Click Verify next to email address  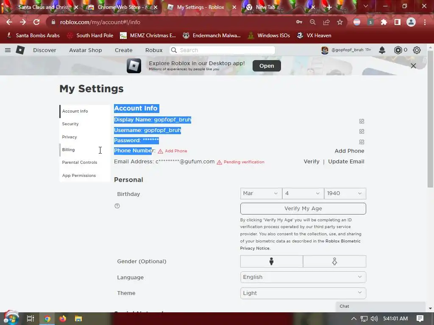coord(312,162)
